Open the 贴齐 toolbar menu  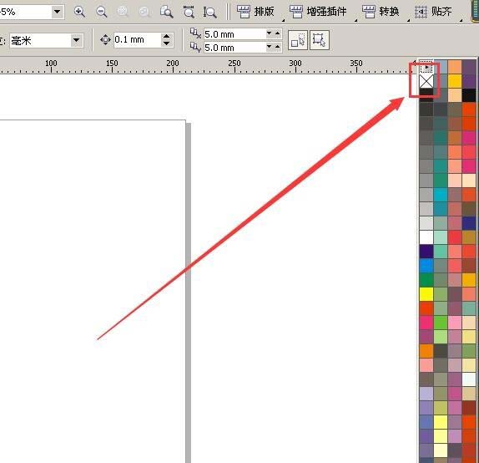click(x=433, y=12)
